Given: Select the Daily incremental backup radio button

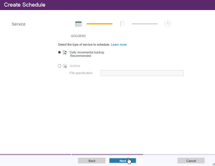Looking at the screenshot, I should pos(59,52).
